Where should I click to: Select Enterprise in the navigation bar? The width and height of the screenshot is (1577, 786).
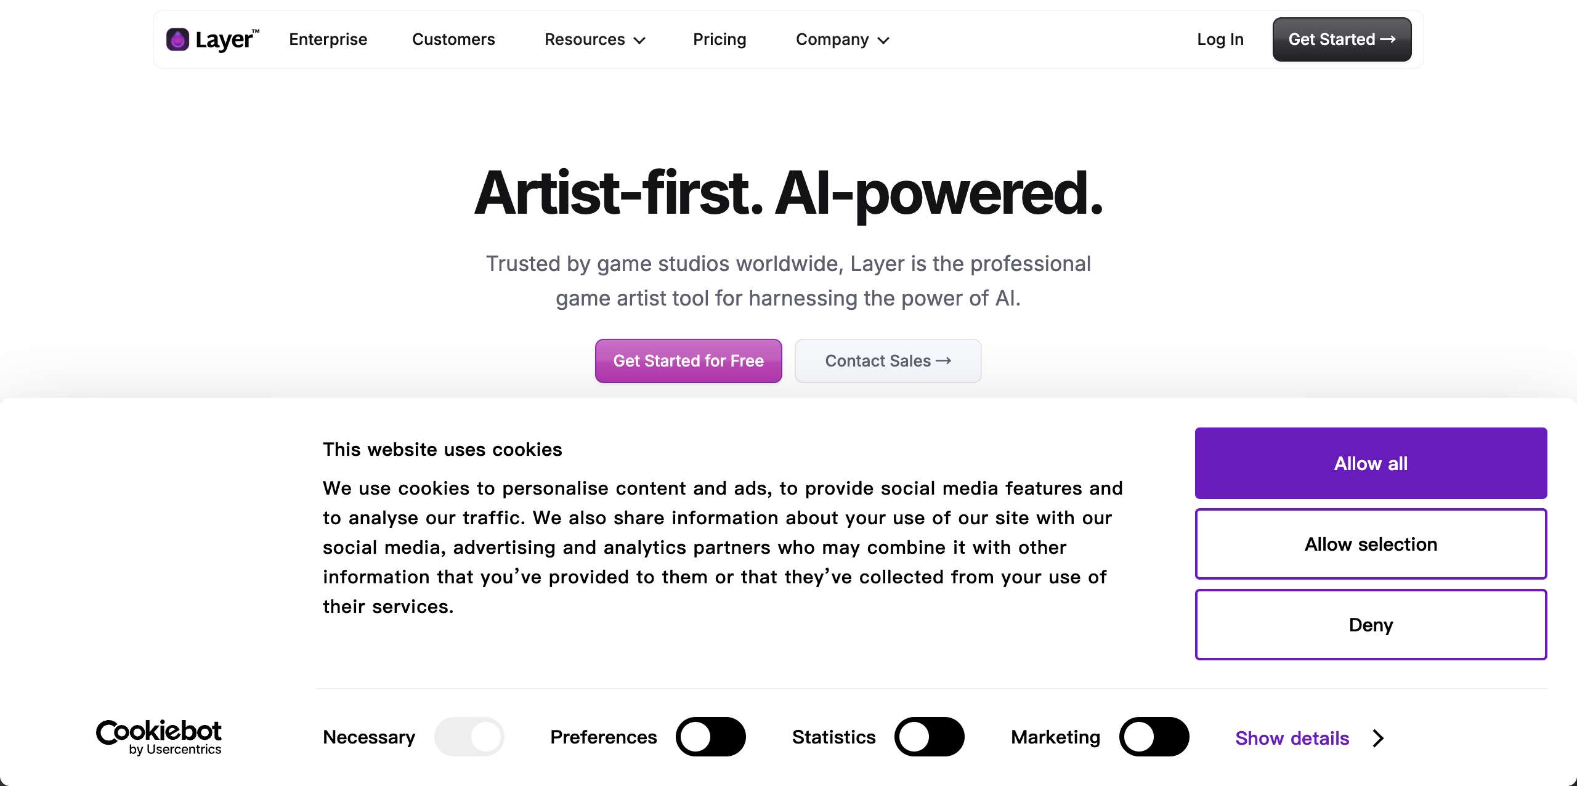point(328,39)
